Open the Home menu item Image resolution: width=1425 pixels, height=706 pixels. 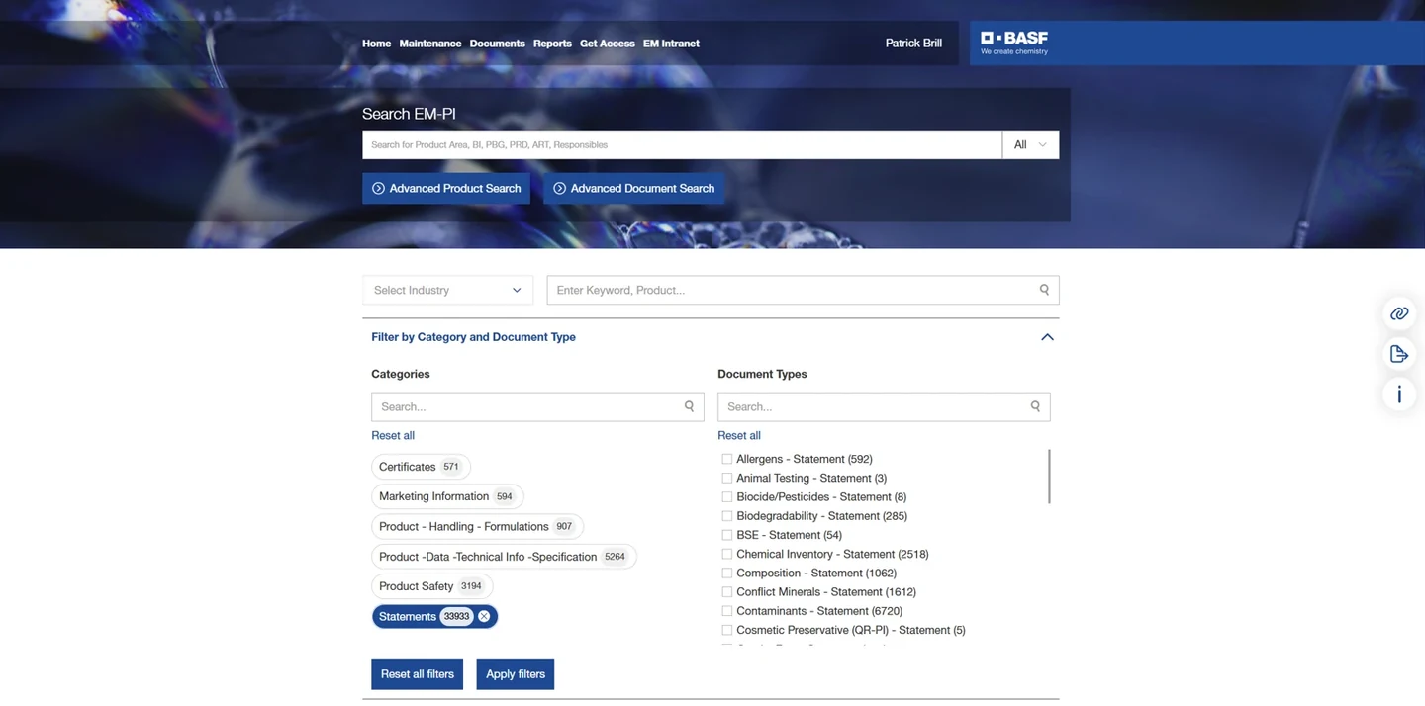click(376, 44)
